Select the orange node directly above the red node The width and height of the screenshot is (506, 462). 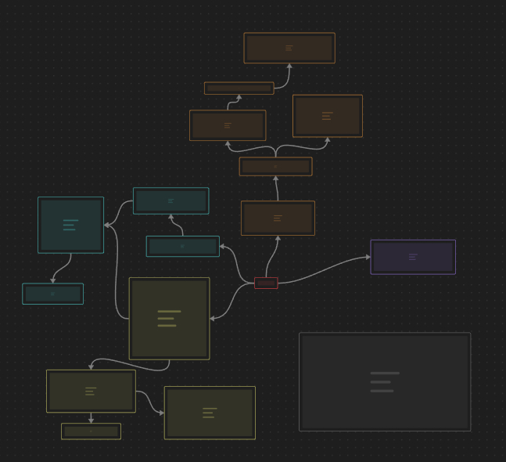tap(278, 218)
